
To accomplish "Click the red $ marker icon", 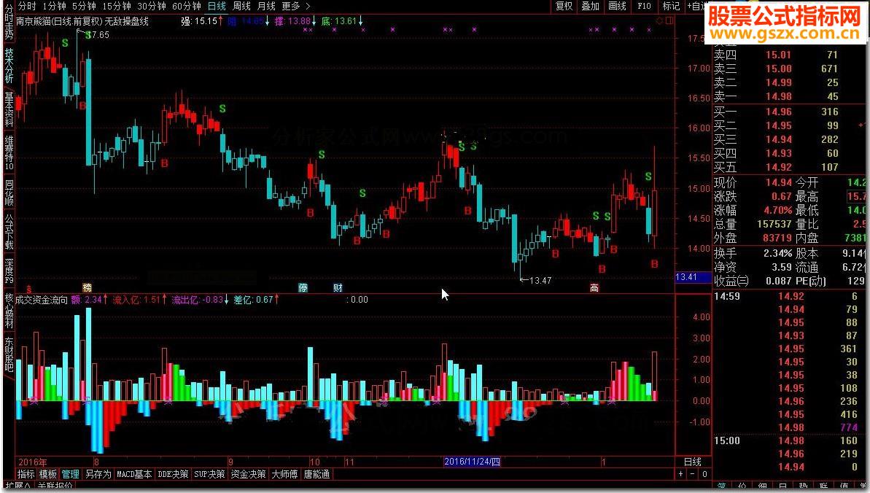I will (x=29, y=290).
